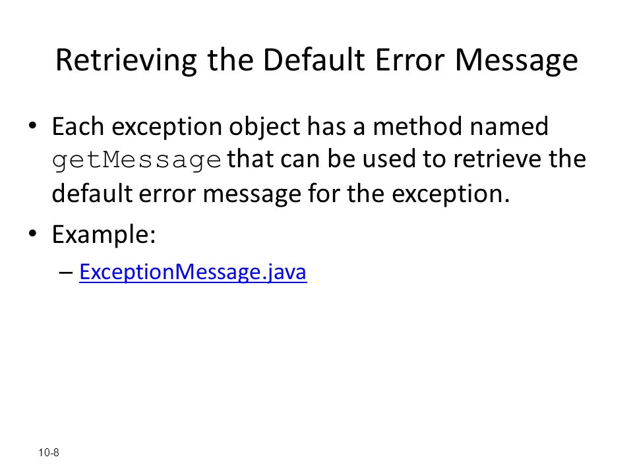
Task: Click the slide title 'Retrieving the Default Error Message'
Action: (x=316, y=61)
